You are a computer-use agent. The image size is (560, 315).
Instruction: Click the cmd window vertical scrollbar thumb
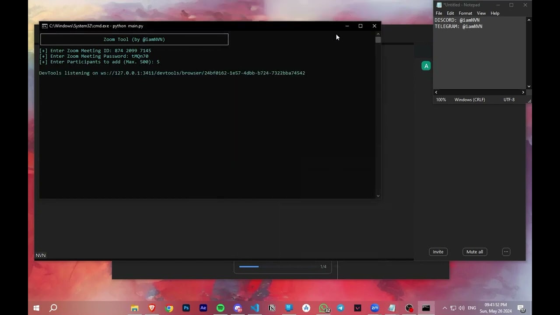(x=378, y=40)
